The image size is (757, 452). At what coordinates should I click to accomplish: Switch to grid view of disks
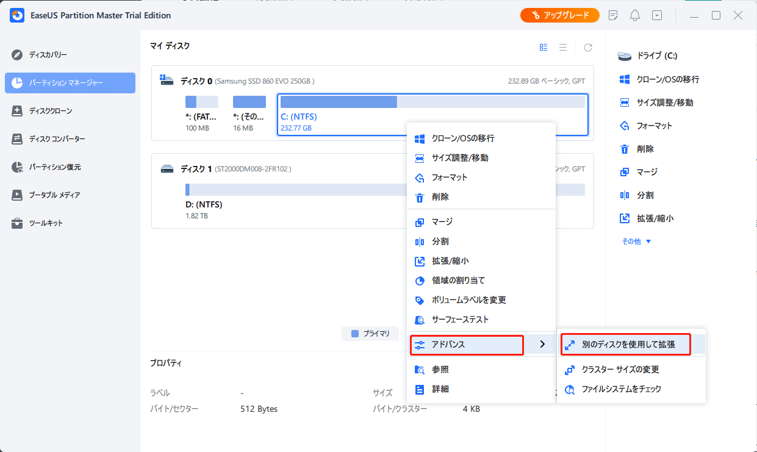click(x=544, y=47)
